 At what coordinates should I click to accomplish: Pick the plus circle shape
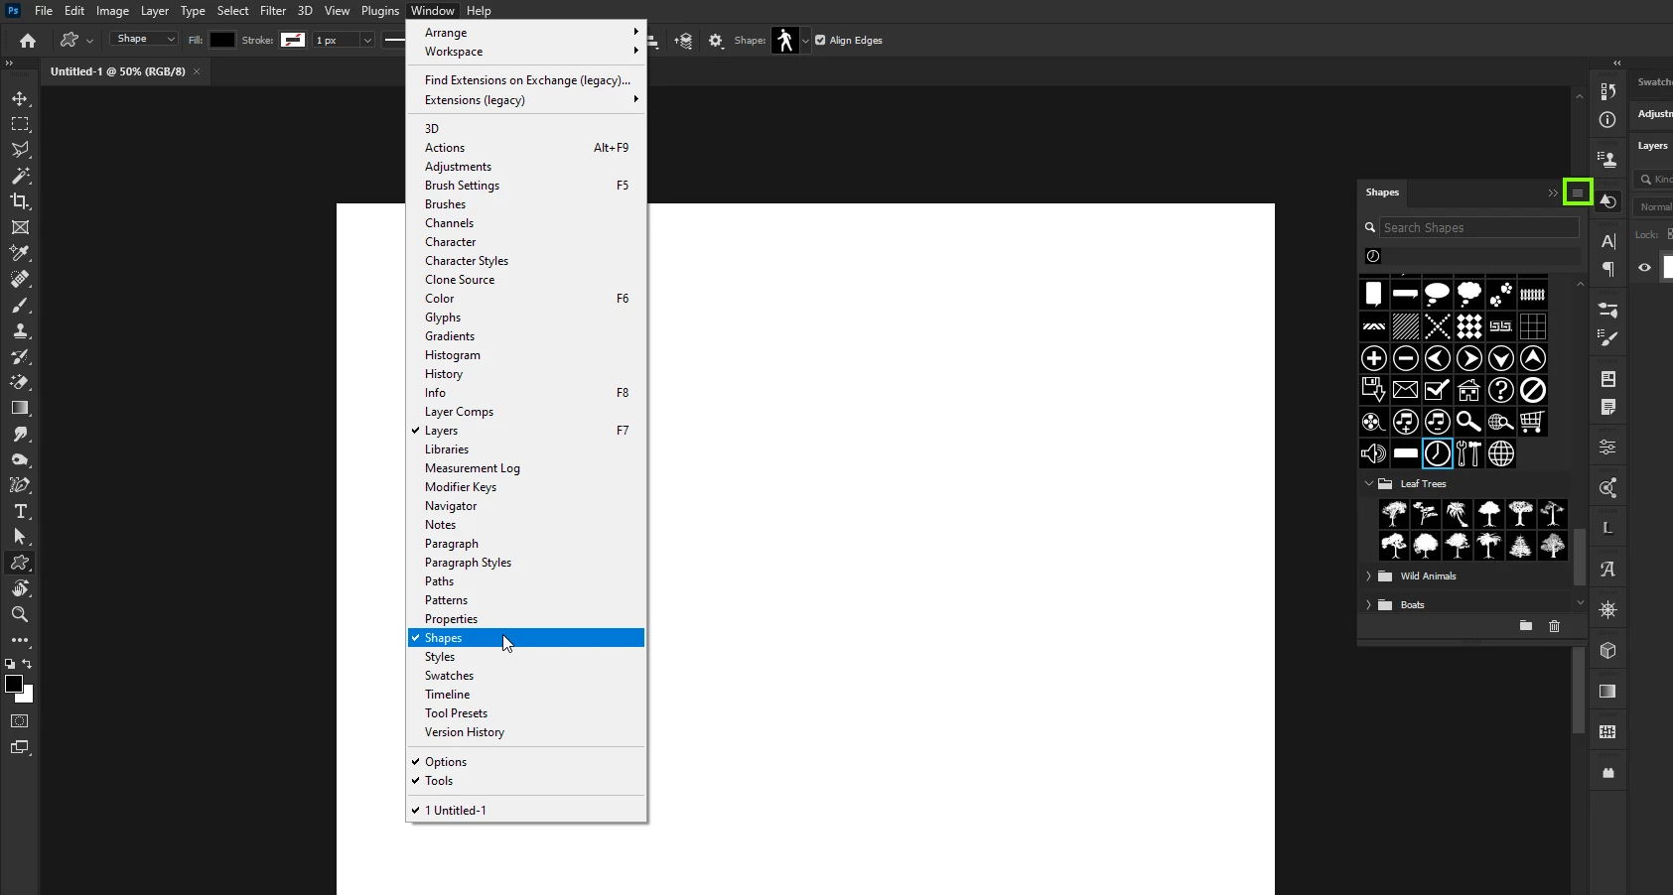point(1374,358)
